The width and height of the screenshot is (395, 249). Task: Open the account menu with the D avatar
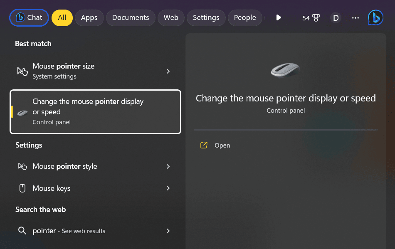(336, 17)
